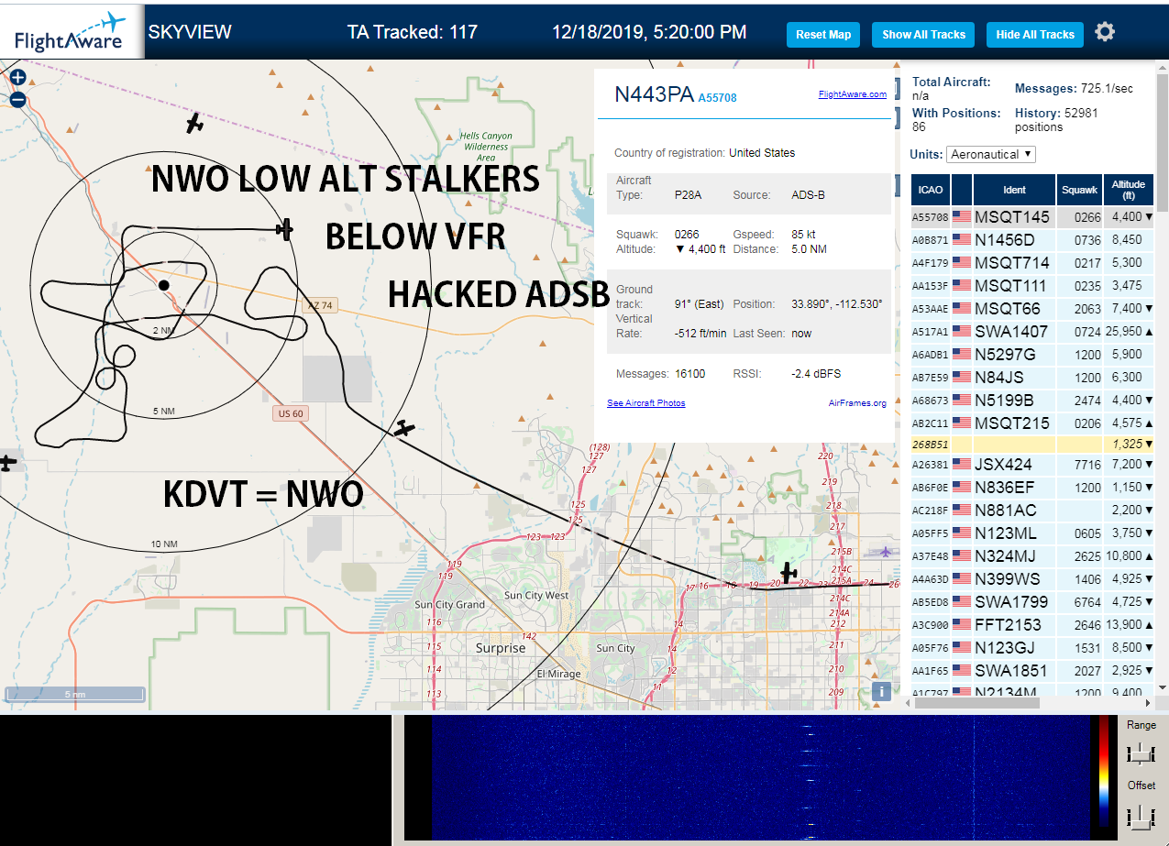The width and height of the screenshot is (1169, 846).
Task: Select the 26BB51 highlighted row
Action: point(1032,444)
